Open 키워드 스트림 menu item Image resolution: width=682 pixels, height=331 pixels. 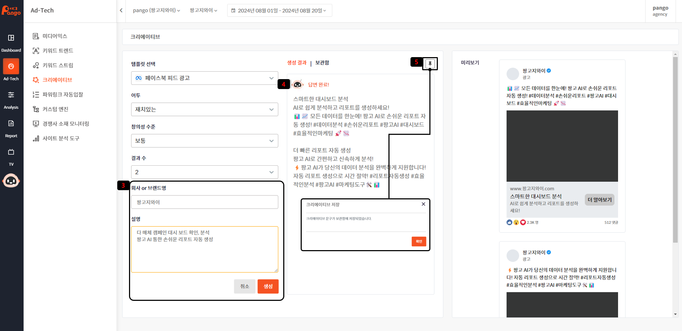(x=58, y=65)
